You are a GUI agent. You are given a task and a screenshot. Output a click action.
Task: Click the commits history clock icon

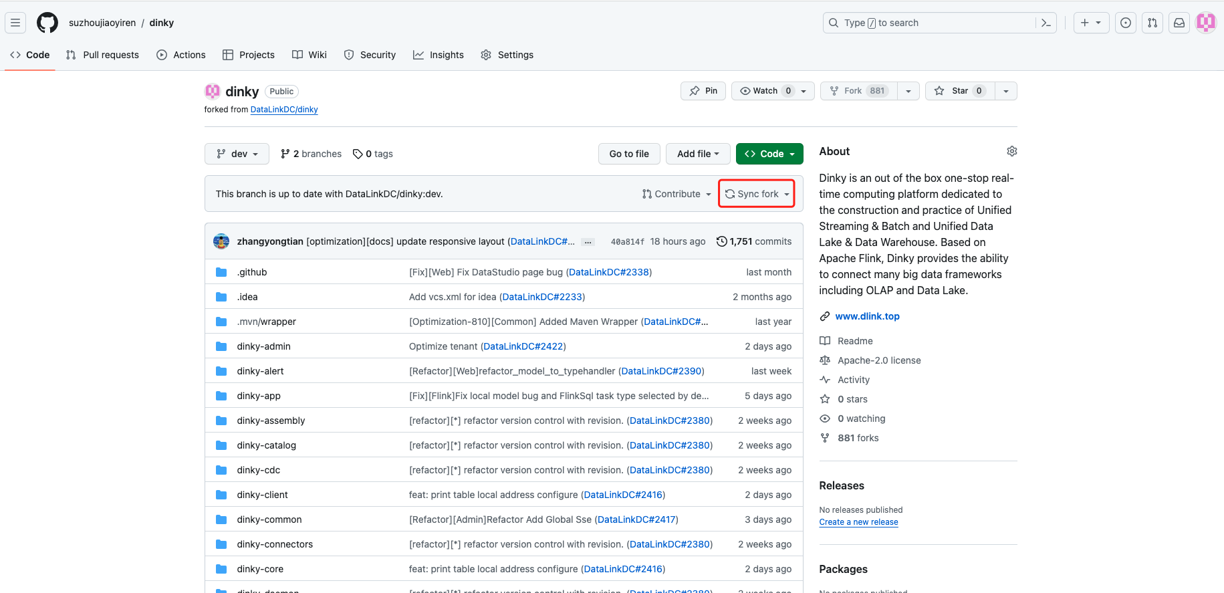[x=721, y=241]
